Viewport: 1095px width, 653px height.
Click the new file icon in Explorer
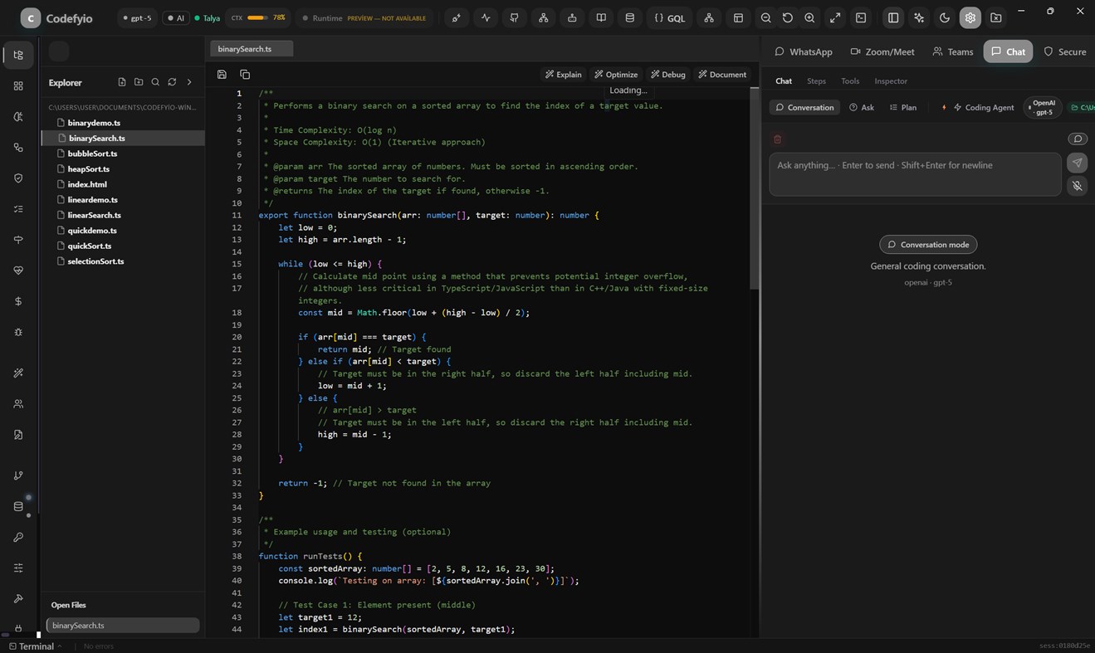[x=122, y=82]
